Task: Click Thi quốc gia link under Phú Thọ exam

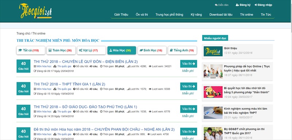Action: 64,112
